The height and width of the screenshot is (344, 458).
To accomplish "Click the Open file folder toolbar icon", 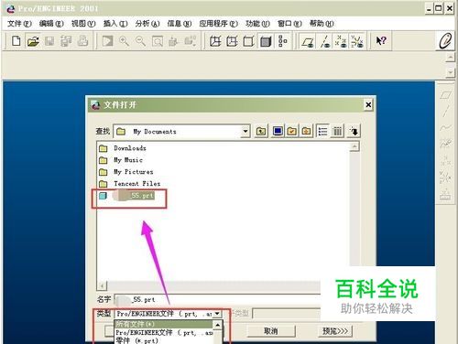I will click(33, 41).
